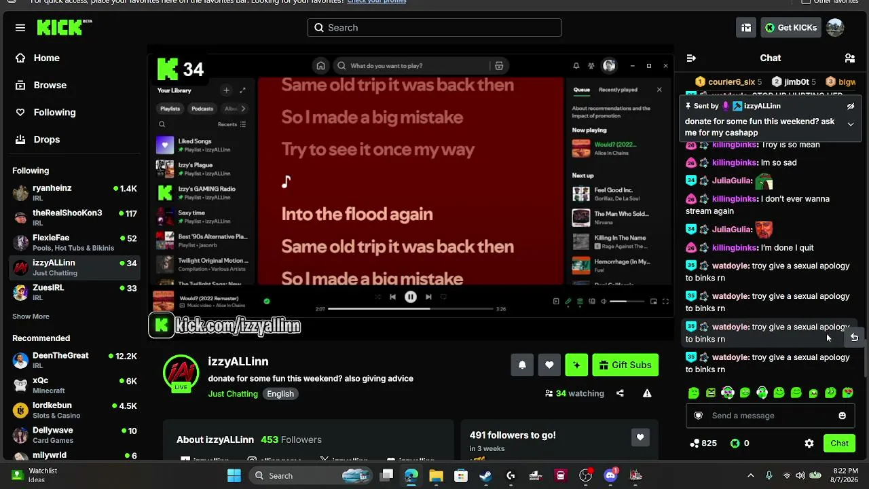This screenshot has width=869, height=489.
Task: Open xQc recommended channel
Action: pos(76,386)
